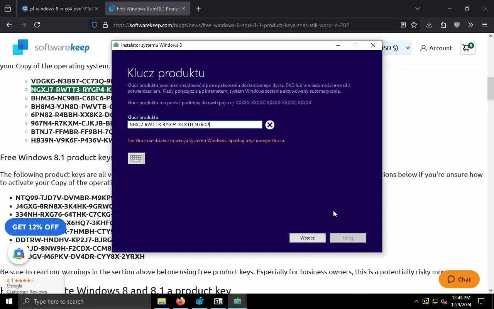Open 7-Zip from the taskbar

pyautogui.click(x=218, y=301)
